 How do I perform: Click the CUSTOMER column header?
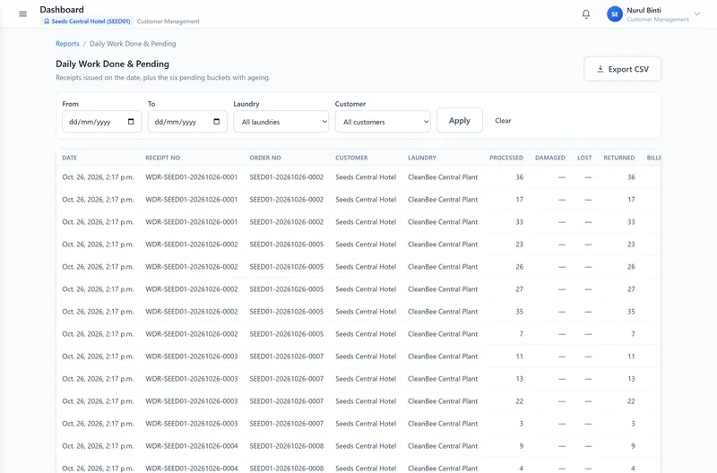pos(351,158)
